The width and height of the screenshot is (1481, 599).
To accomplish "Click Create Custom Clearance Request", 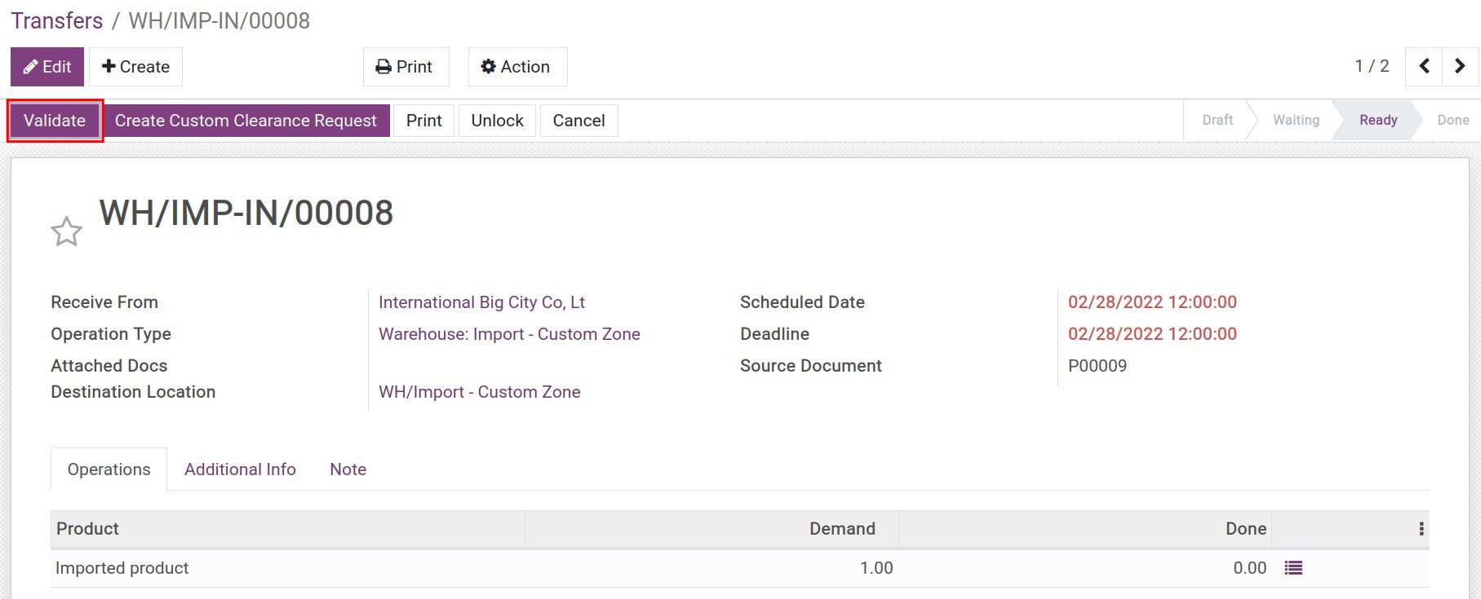I will coord(246,121).
